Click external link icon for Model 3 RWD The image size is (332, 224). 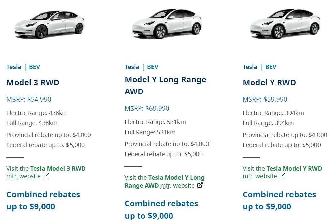coord(46,176)
